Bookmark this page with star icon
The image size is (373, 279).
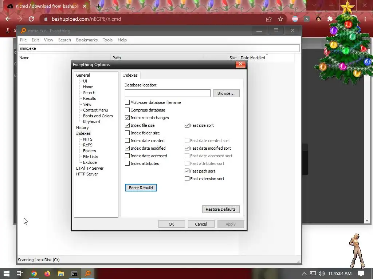click(x=280, y=19)
